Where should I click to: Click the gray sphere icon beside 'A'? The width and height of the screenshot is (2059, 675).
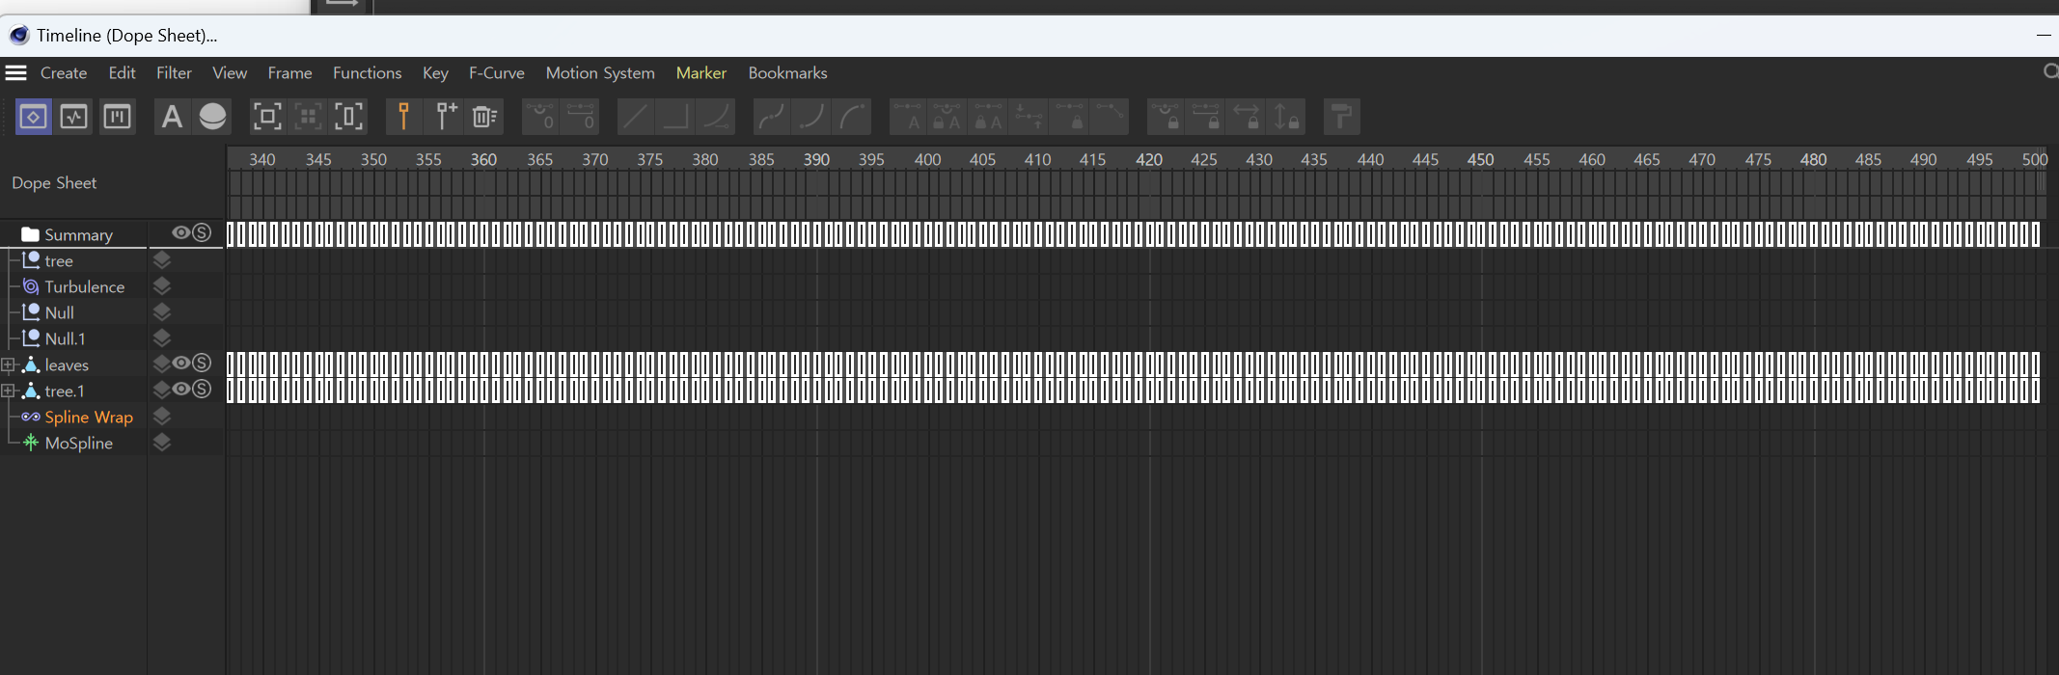(x=212, y=117)
